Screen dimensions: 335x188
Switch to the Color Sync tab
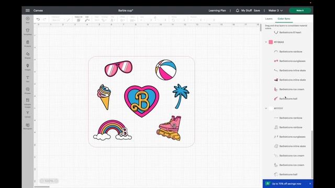coord(284,19)
